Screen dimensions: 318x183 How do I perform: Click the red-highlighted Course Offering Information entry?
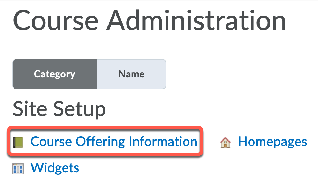(x=105, y=141)
